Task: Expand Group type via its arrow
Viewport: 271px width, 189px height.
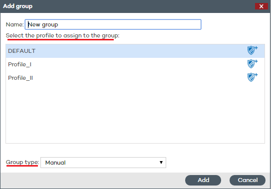Action: coord(161,163)
